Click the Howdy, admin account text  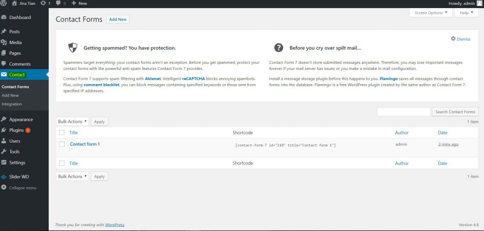tap(461, 3)
